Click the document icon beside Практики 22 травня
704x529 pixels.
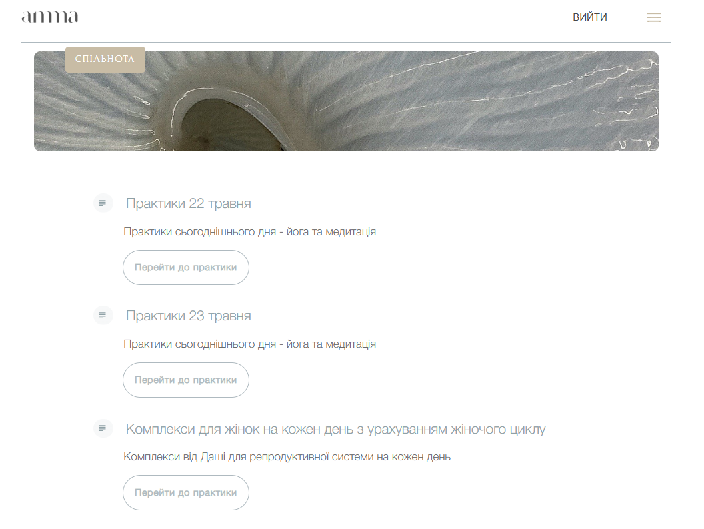(103, 203)
